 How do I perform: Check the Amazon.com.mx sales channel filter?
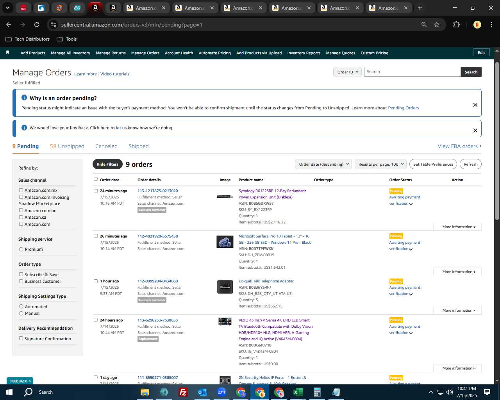pyautogui.click(x=21, y=190)
